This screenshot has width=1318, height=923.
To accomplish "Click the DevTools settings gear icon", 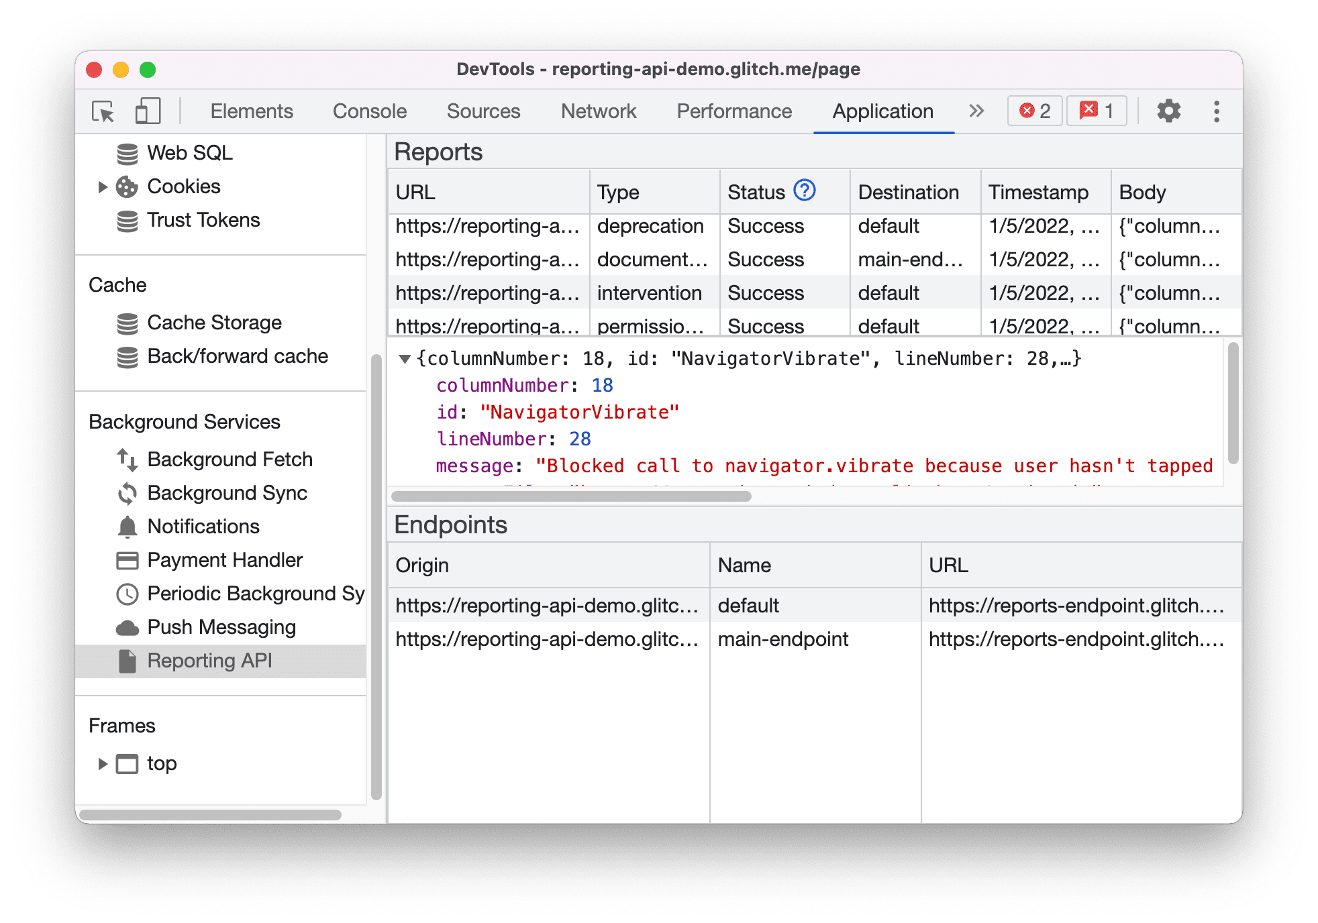I will tap(1171, 111).
